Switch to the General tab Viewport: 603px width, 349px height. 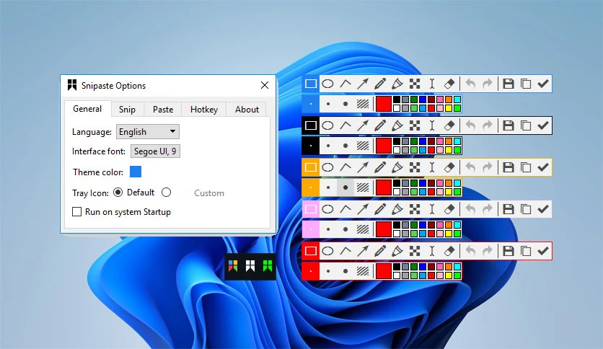point(87,109)
